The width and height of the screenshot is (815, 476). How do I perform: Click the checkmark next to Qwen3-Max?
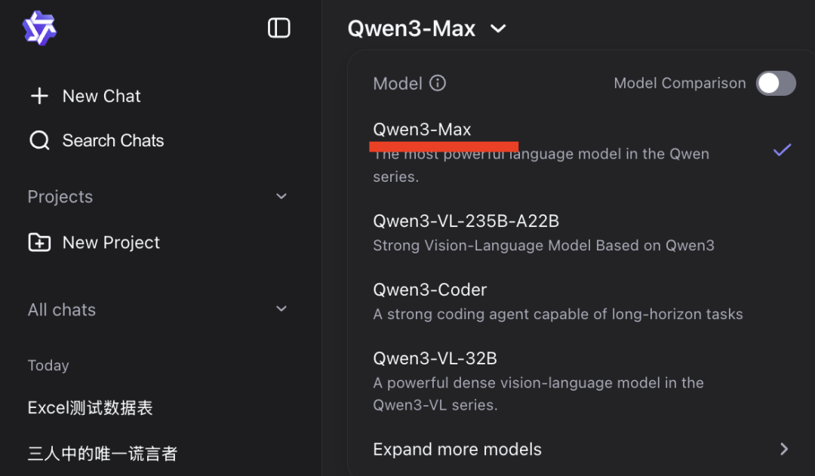pos(783,150)
